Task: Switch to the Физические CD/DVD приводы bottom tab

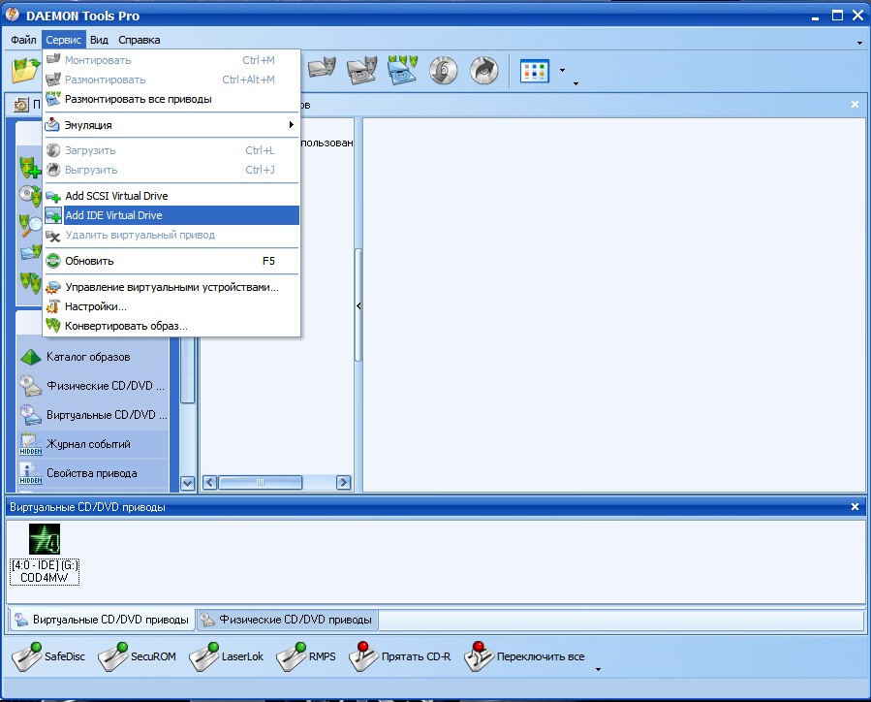Action: coord(287,620)
